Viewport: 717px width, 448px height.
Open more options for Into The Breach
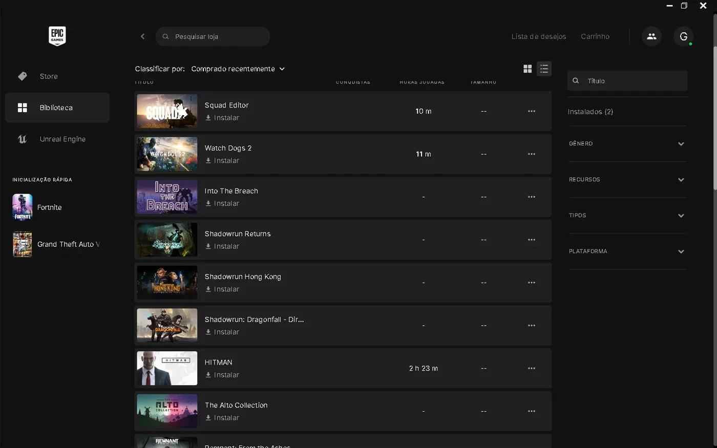tap(532, 197)
